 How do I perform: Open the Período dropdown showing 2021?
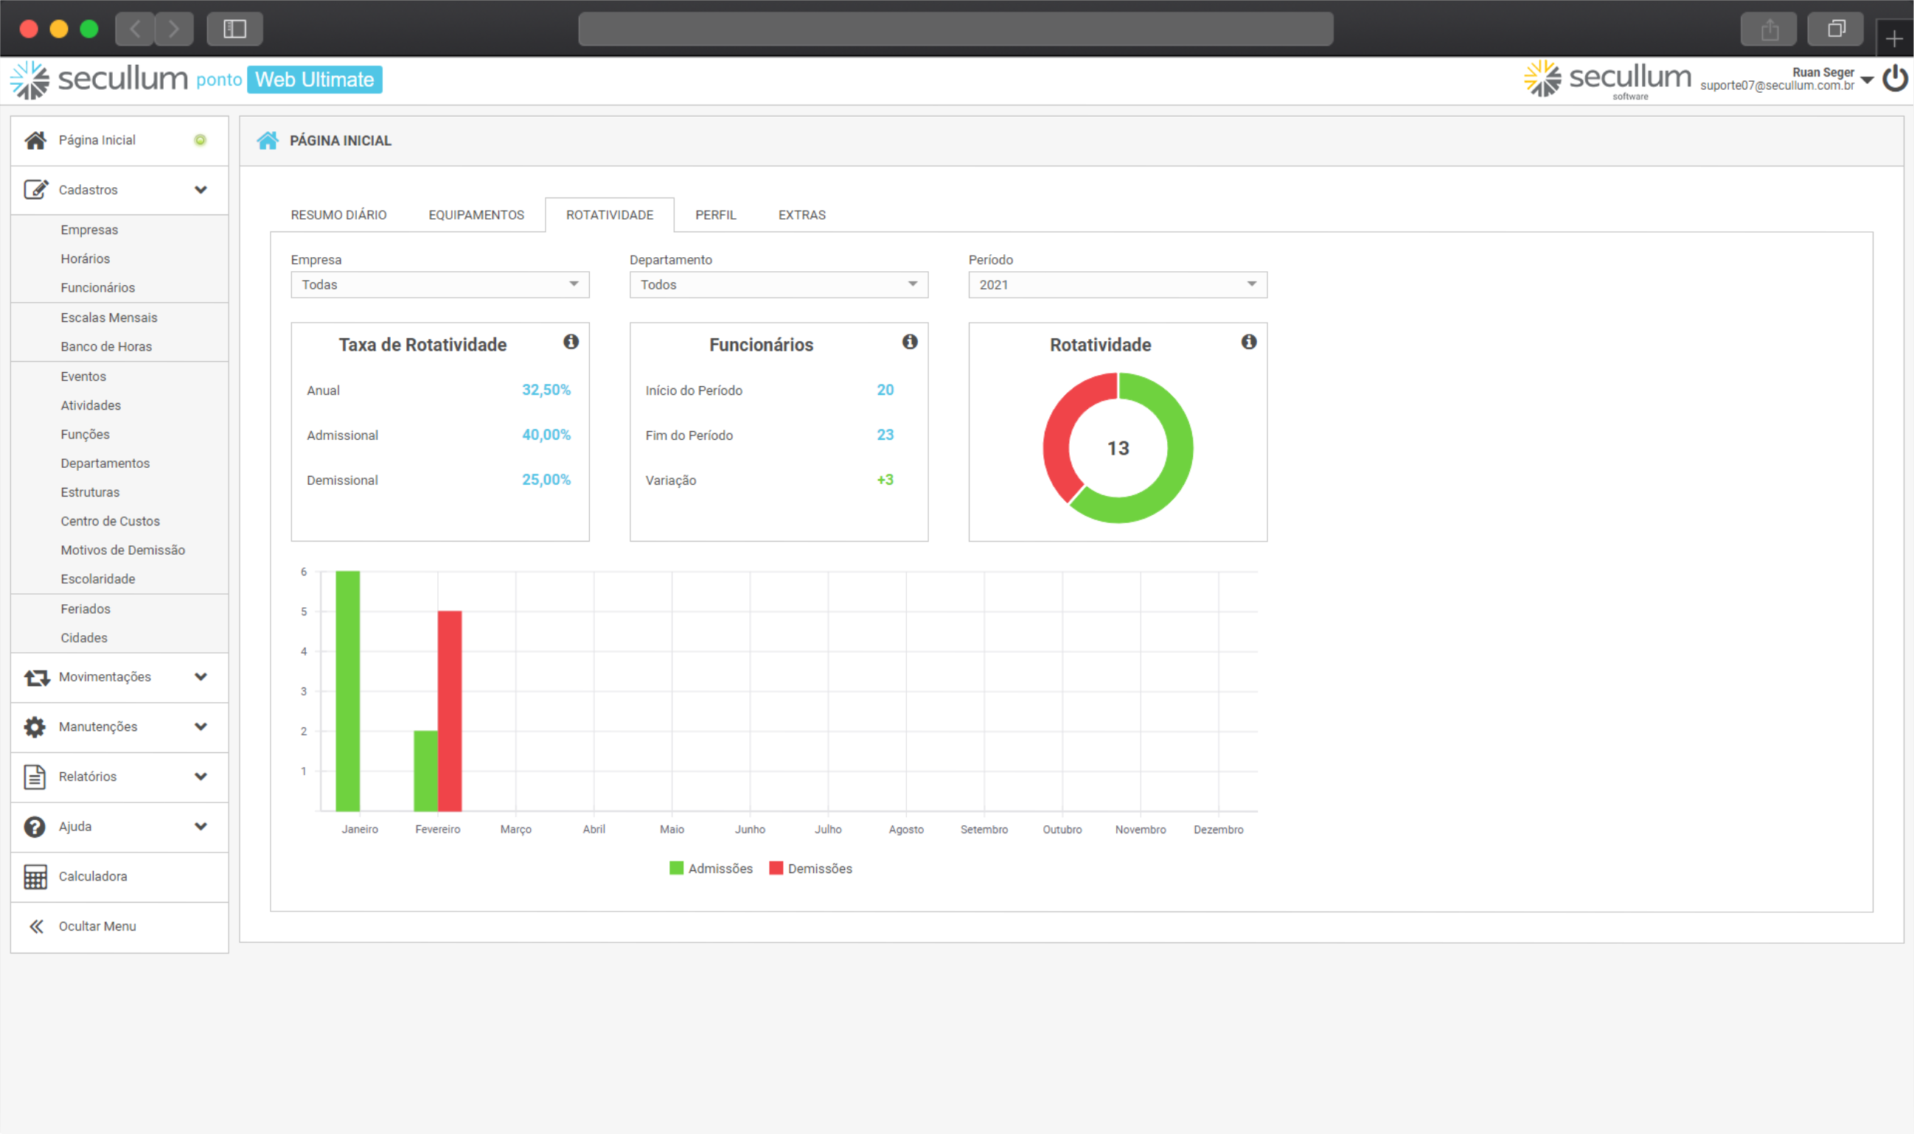[1117, 284]
